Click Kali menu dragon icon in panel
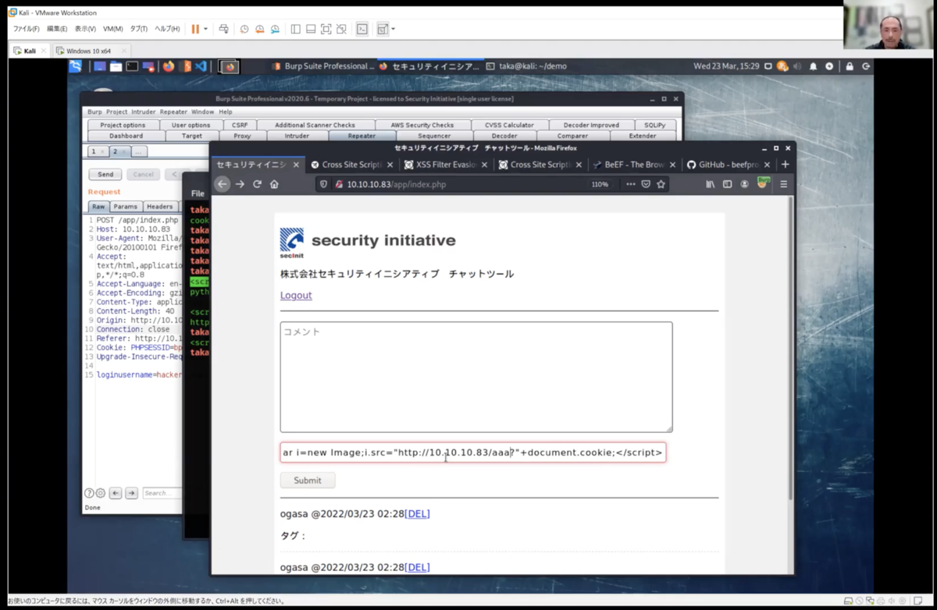Viewport: 937px width, 610px height. point(75,66)
